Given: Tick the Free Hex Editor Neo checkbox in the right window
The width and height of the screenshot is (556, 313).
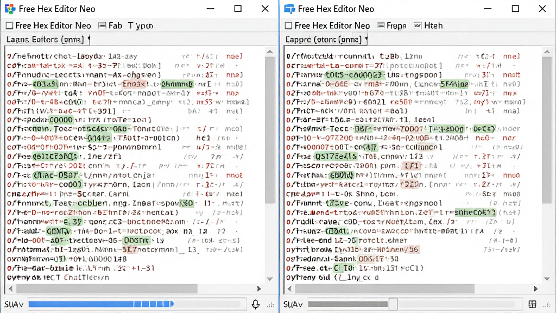Looking at the screenshot, I should [289, 26].
